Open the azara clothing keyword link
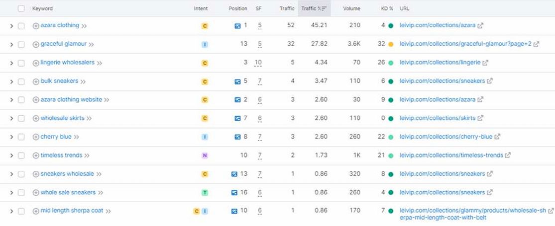Viewport: 555px width, 226px height. [x=60, y=25]
